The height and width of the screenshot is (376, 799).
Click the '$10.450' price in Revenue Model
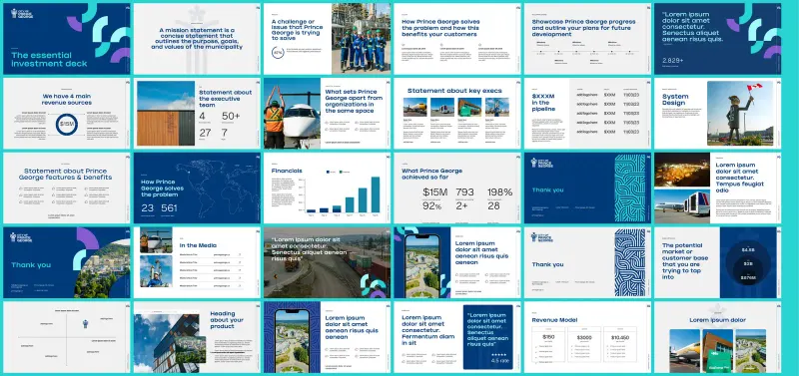(620, 337)
